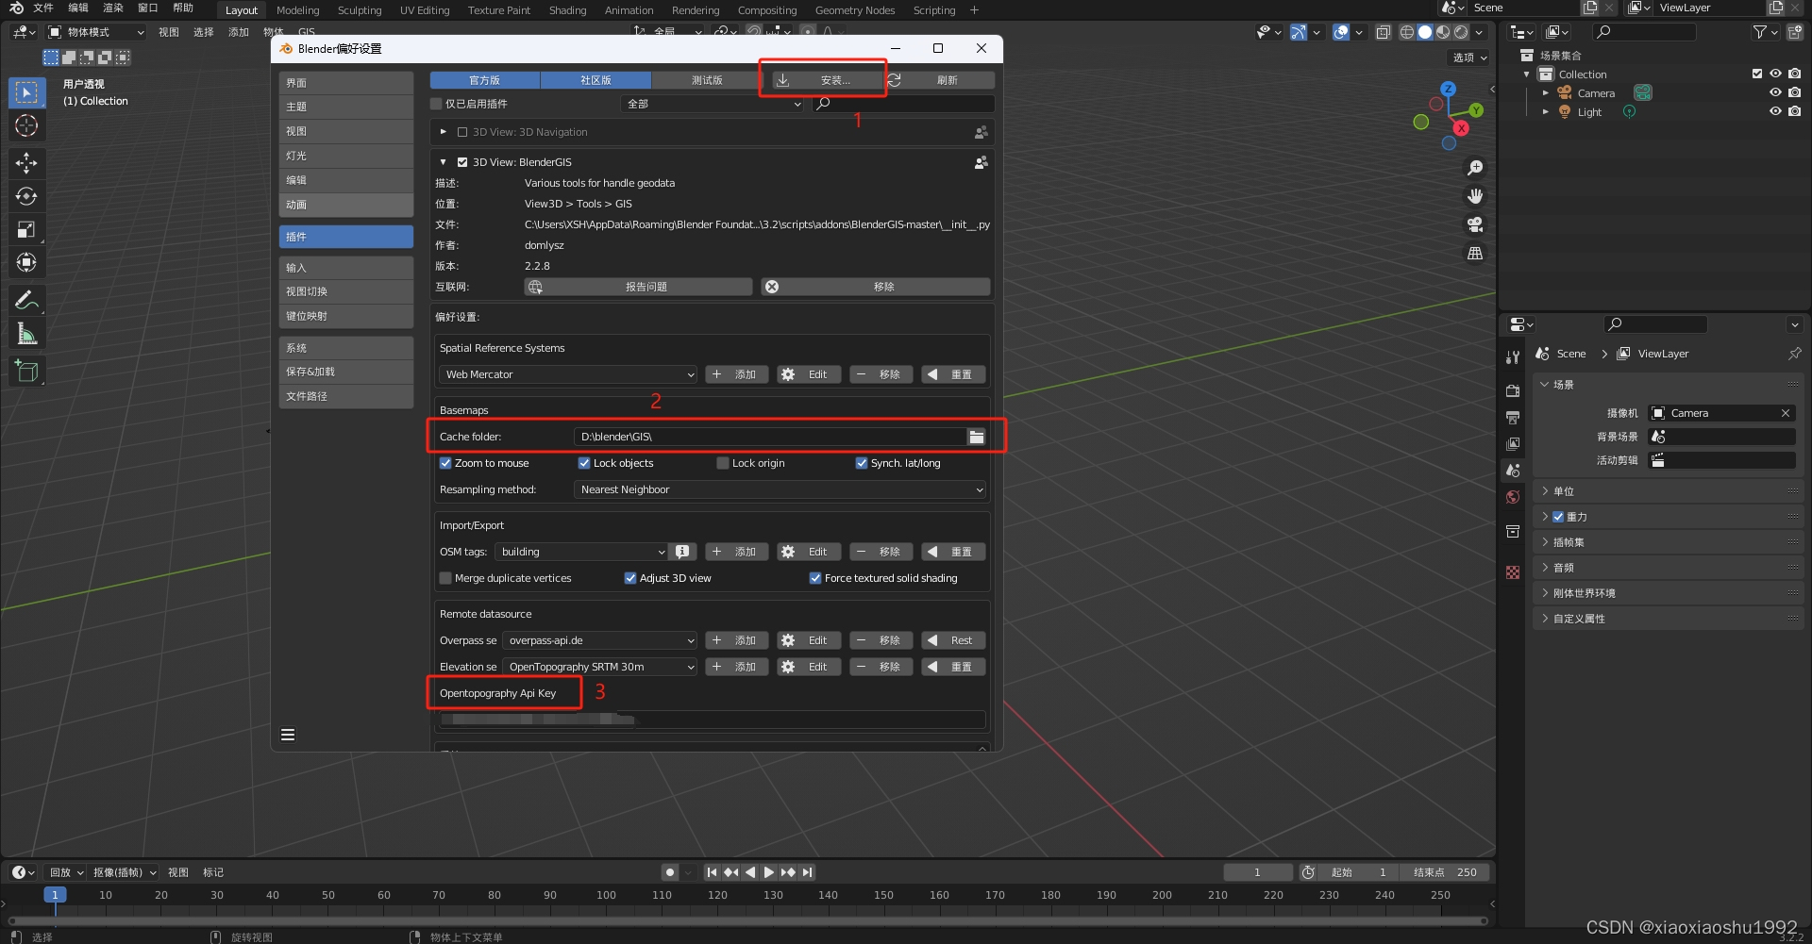Open the Output properties tab
1812x944 pixels.
1513,418
